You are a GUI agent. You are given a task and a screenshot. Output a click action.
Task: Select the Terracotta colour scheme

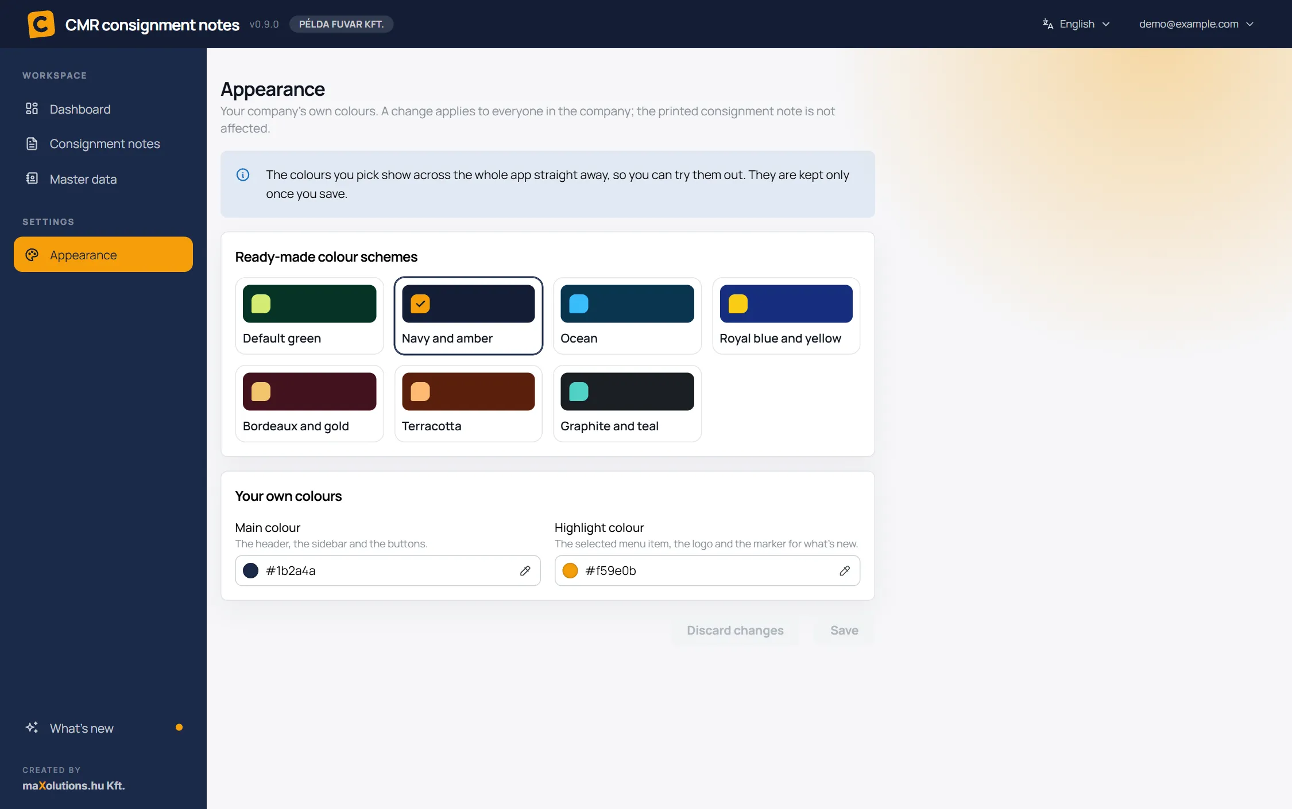tap(469, 403)
